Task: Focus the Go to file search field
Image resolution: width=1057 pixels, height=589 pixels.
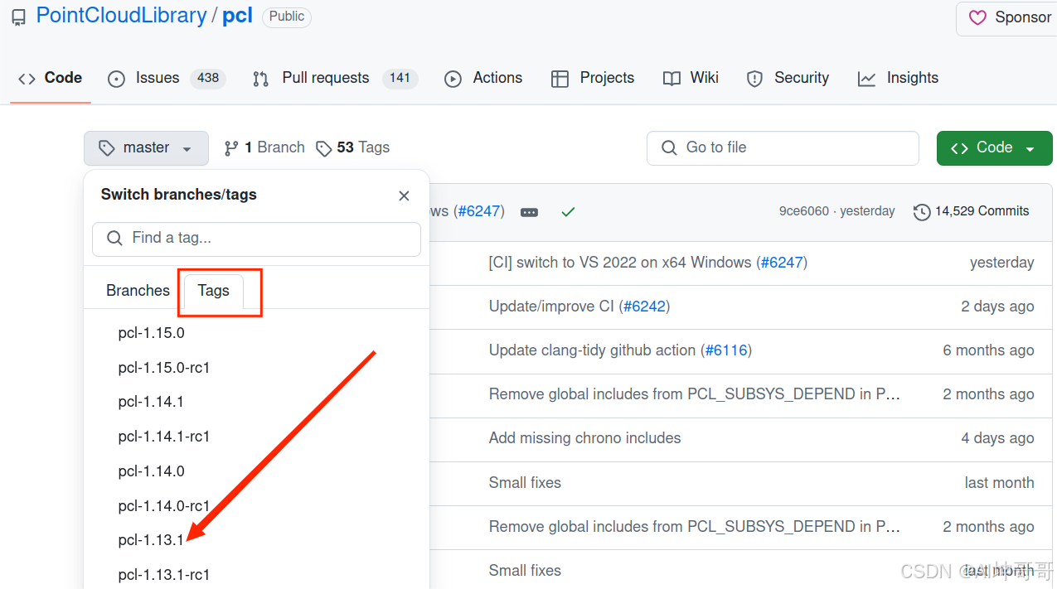Action: coord(783,148)
